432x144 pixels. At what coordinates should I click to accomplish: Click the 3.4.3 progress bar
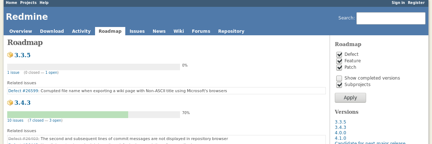[94, 114]
